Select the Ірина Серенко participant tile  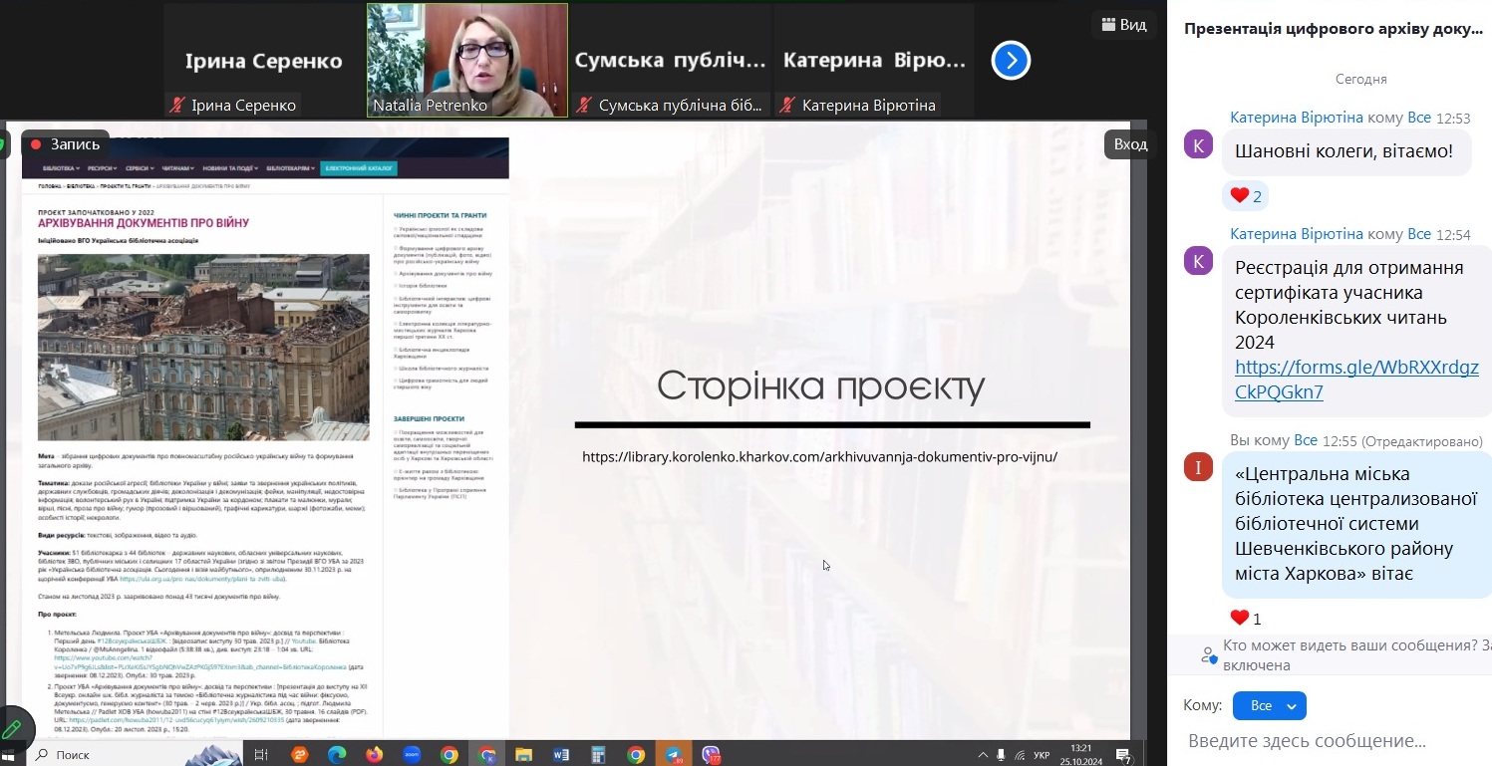click(x=264, y=60)
